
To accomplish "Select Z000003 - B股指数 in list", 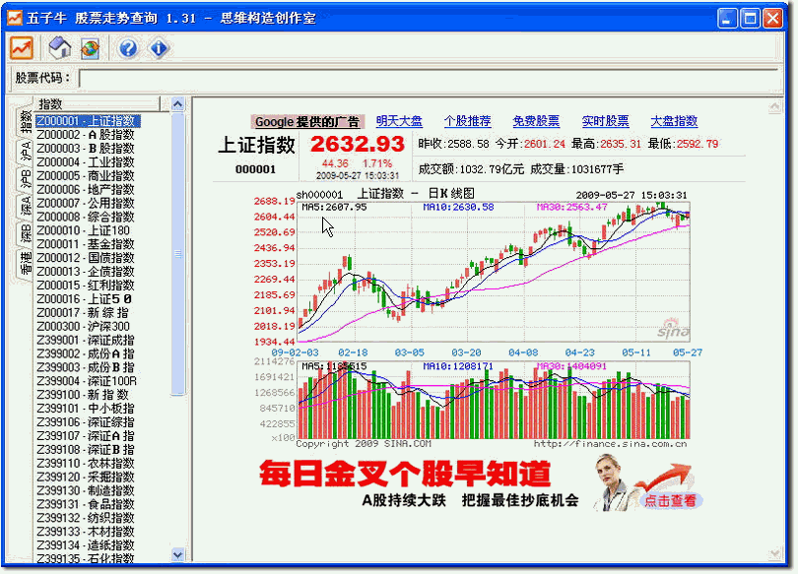I will coord(86,149).
